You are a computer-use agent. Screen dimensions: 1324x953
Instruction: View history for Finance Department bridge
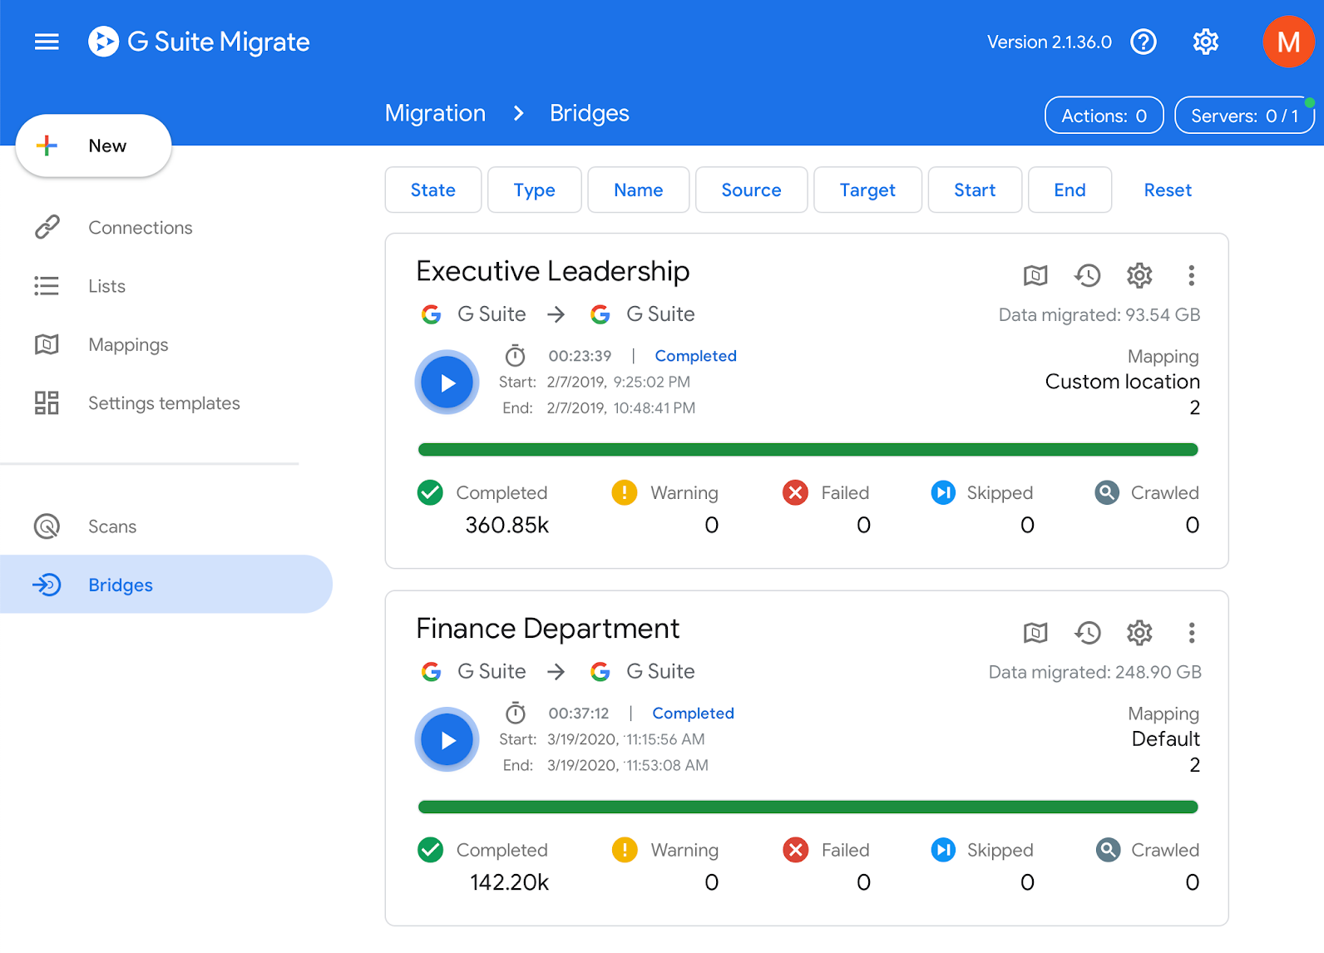1087,633
